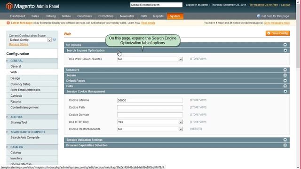Image resolution: width=301 pixels, height=169 pixels.
Task: Click the Magento logo icon
Action: [9, 6]
